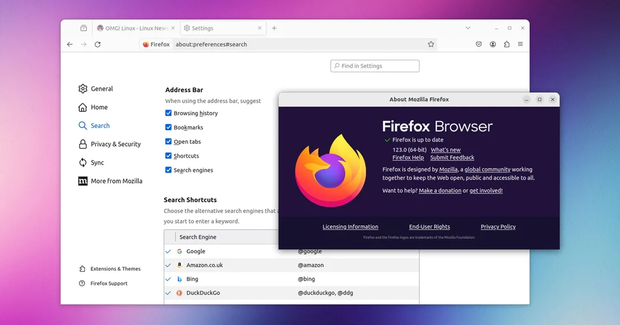Viewport: 620px width, 325px height.
Task: Click the Firefox logo in About dialog
Action: point(331,170)
